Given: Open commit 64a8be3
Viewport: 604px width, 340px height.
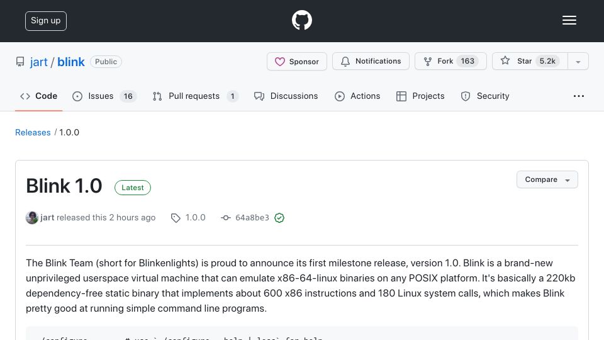Looking at the screenshot, I should pyautogui.click(x=252, y=218).
